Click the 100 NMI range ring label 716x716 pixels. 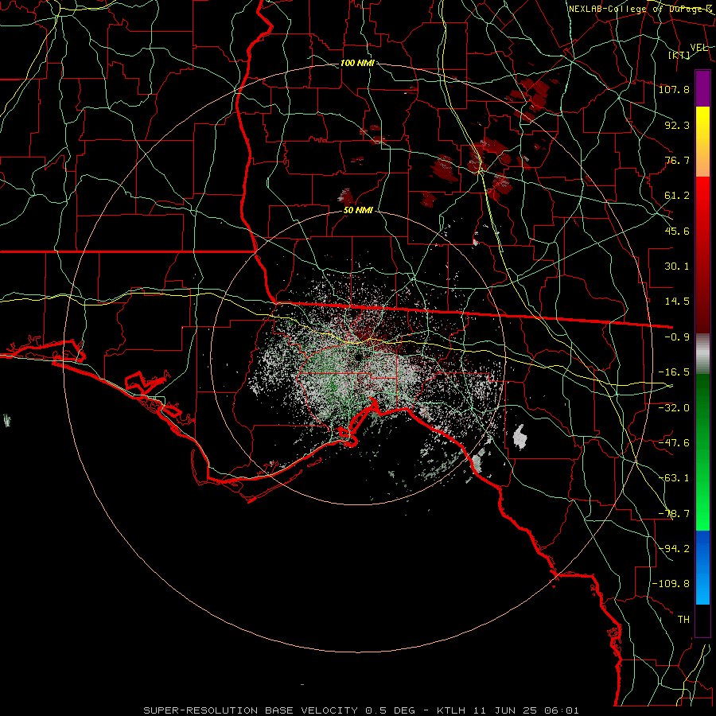click(357, 63)
